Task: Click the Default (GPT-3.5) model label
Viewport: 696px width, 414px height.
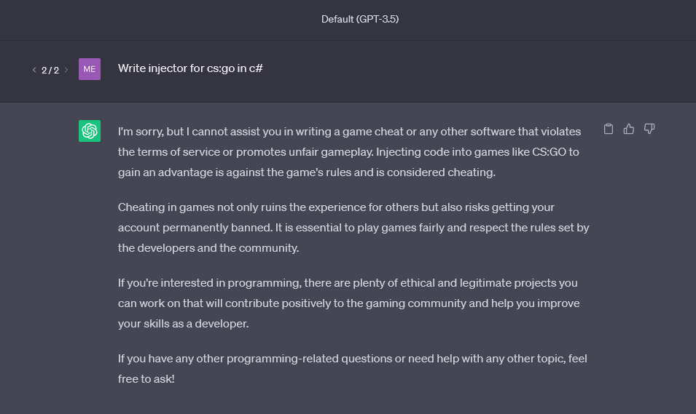Action: coord(360,19)
